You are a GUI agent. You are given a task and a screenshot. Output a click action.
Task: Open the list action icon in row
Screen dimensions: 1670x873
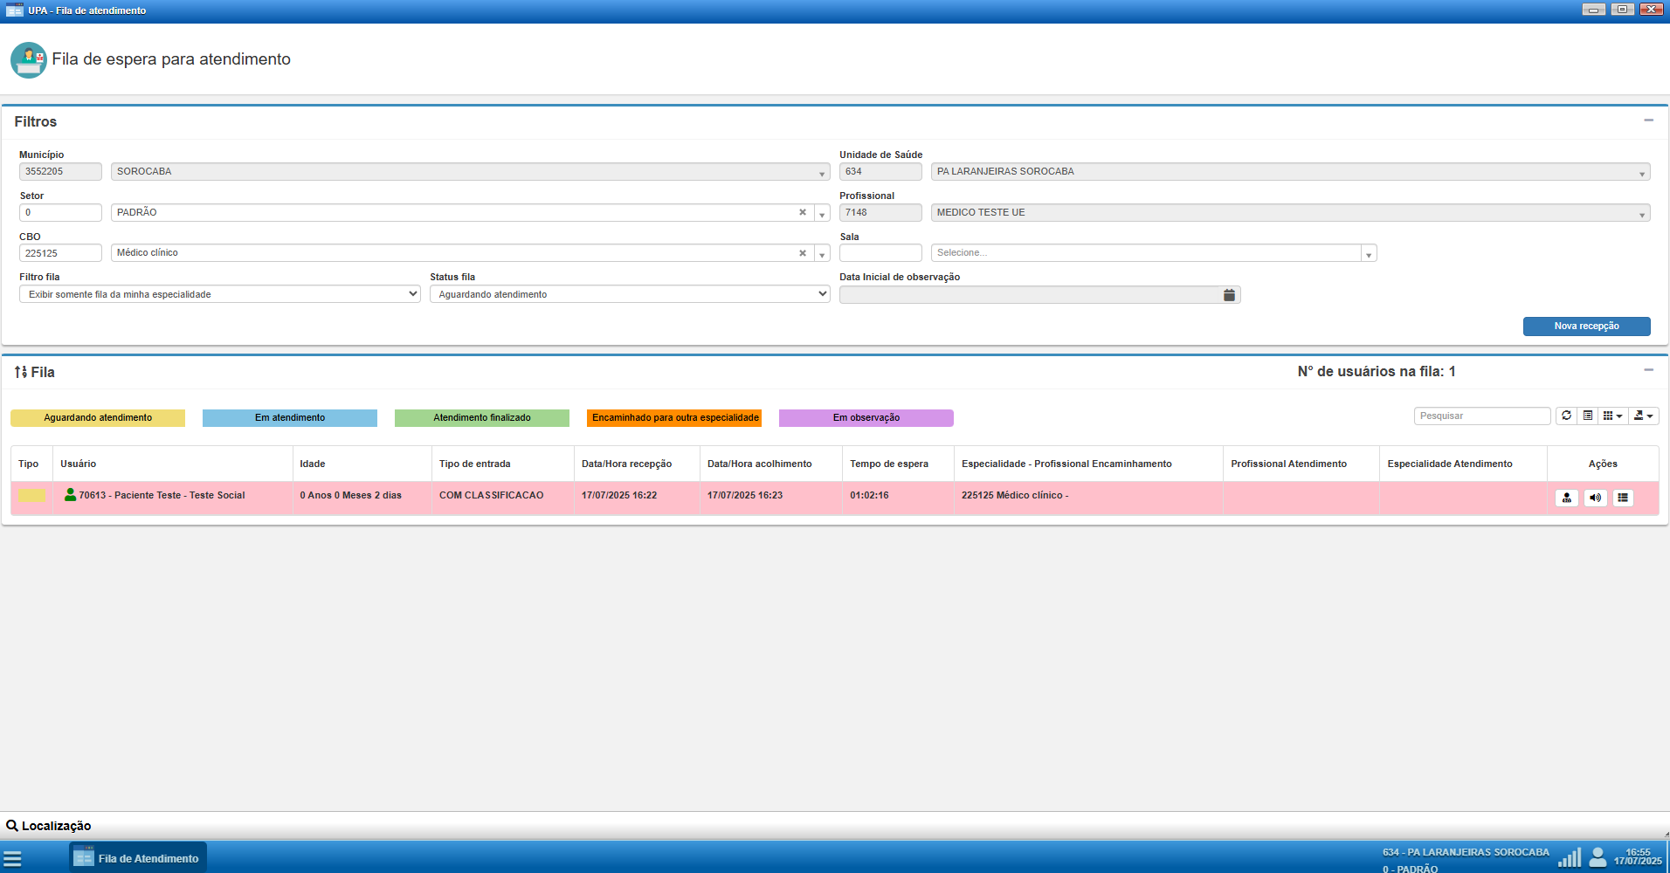tap(1623, 498)
